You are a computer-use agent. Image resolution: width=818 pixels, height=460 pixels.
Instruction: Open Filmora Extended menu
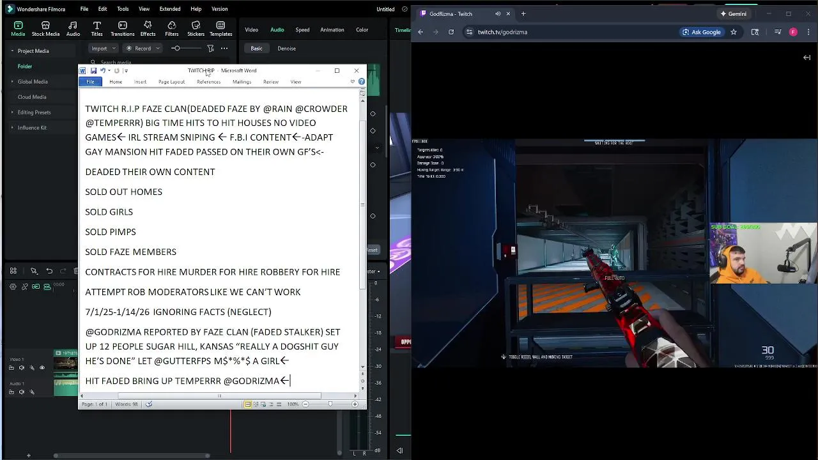[170, 9]
